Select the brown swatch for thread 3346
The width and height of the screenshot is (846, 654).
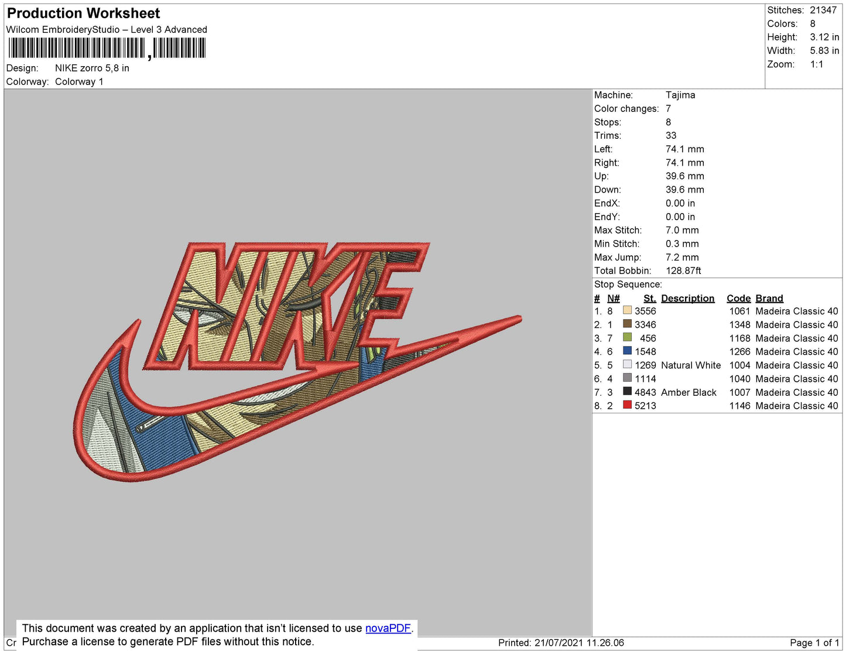point(627,324)
